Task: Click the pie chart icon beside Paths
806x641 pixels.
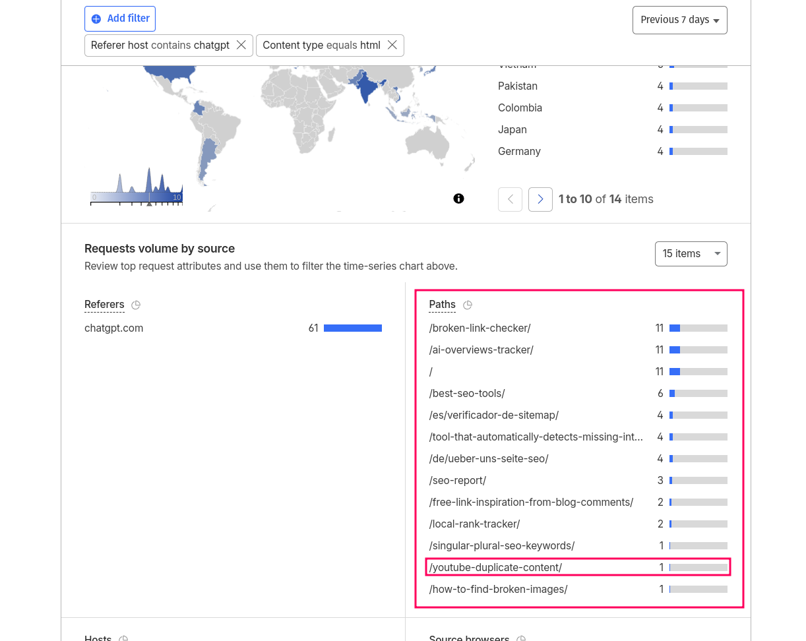Action: [468, 305]
